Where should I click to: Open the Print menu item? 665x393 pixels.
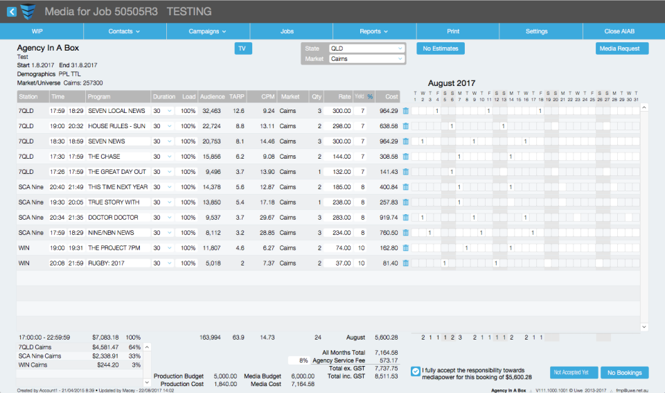click(453, 31)
